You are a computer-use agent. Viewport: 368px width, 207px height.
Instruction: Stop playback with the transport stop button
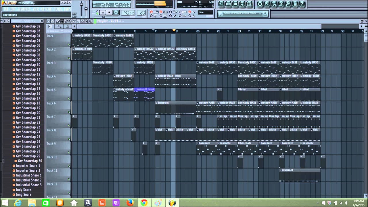pos(109,12)
